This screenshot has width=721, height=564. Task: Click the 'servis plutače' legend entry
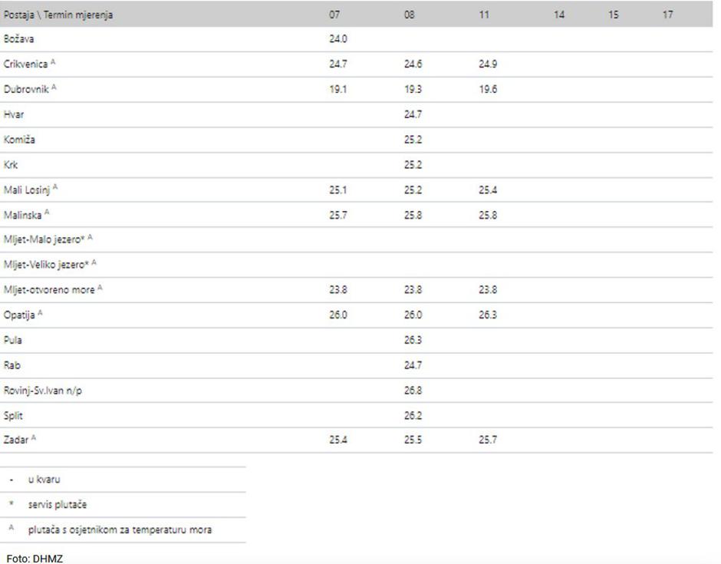[x=58, y=505]
